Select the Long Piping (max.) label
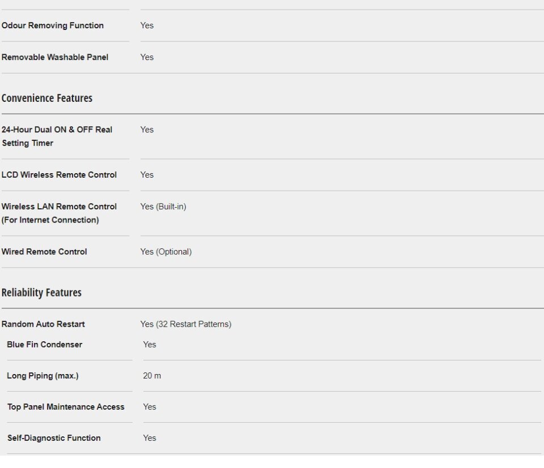This screenshot has height=468, width=544. pyautogui.click(x=42, y=376)
